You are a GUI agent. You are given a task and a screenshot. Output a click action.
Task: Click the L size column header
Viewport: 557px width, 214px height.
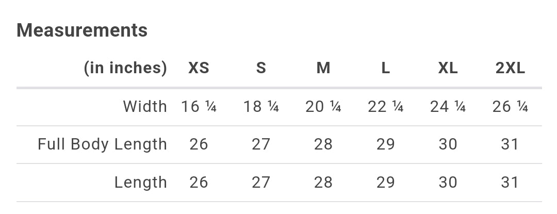point(385,68)
